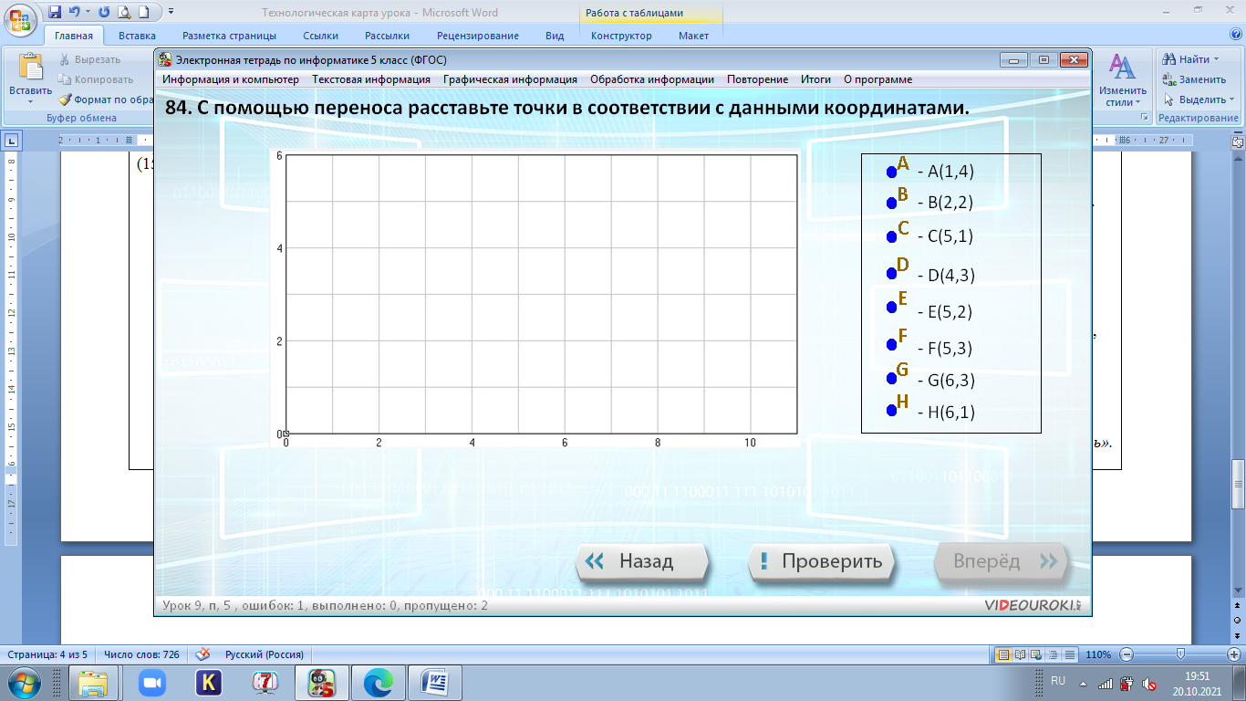Viewport: 1246px width, 701px height.
Task: Click the Redo icon in quick access
Action: pyautogui.click(x=103, y=13)
